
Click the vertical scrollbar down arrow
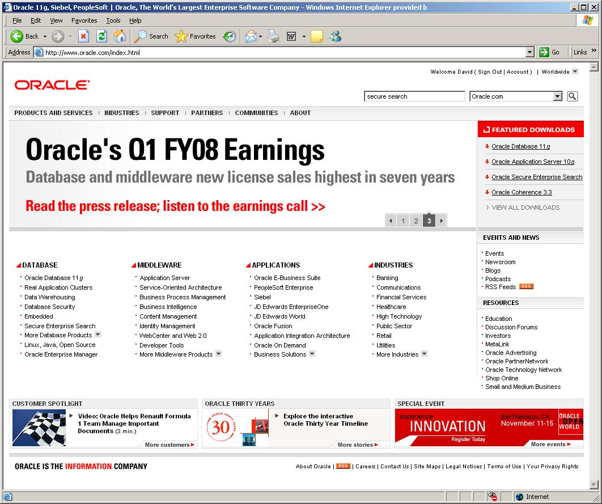pos(594,484)
